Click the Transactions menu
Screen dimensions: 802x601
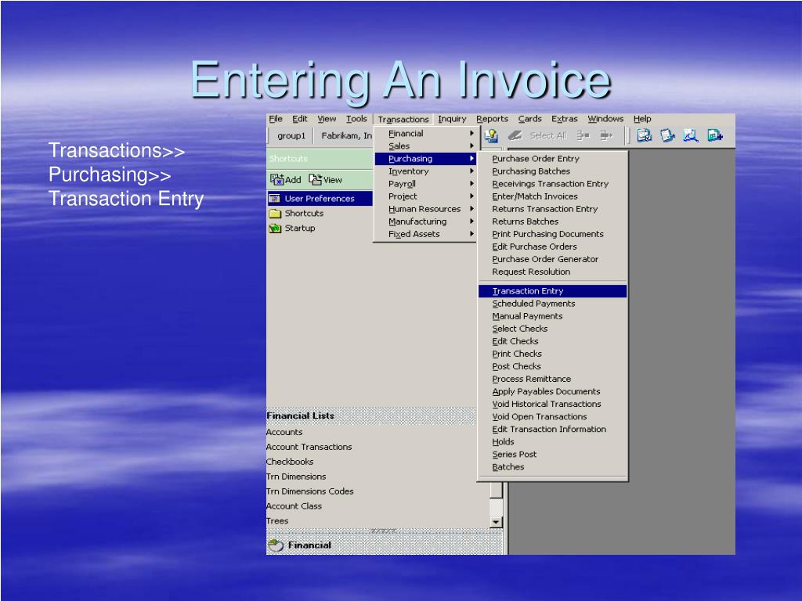tap(403, 119)
